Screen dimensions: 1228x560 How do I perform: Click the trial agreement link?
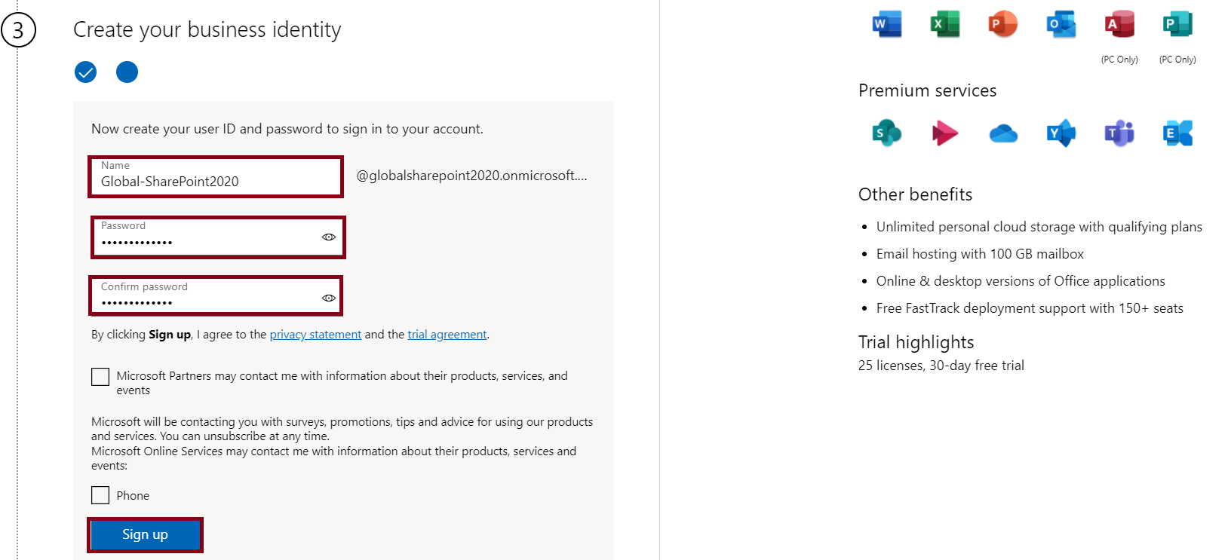447,334
